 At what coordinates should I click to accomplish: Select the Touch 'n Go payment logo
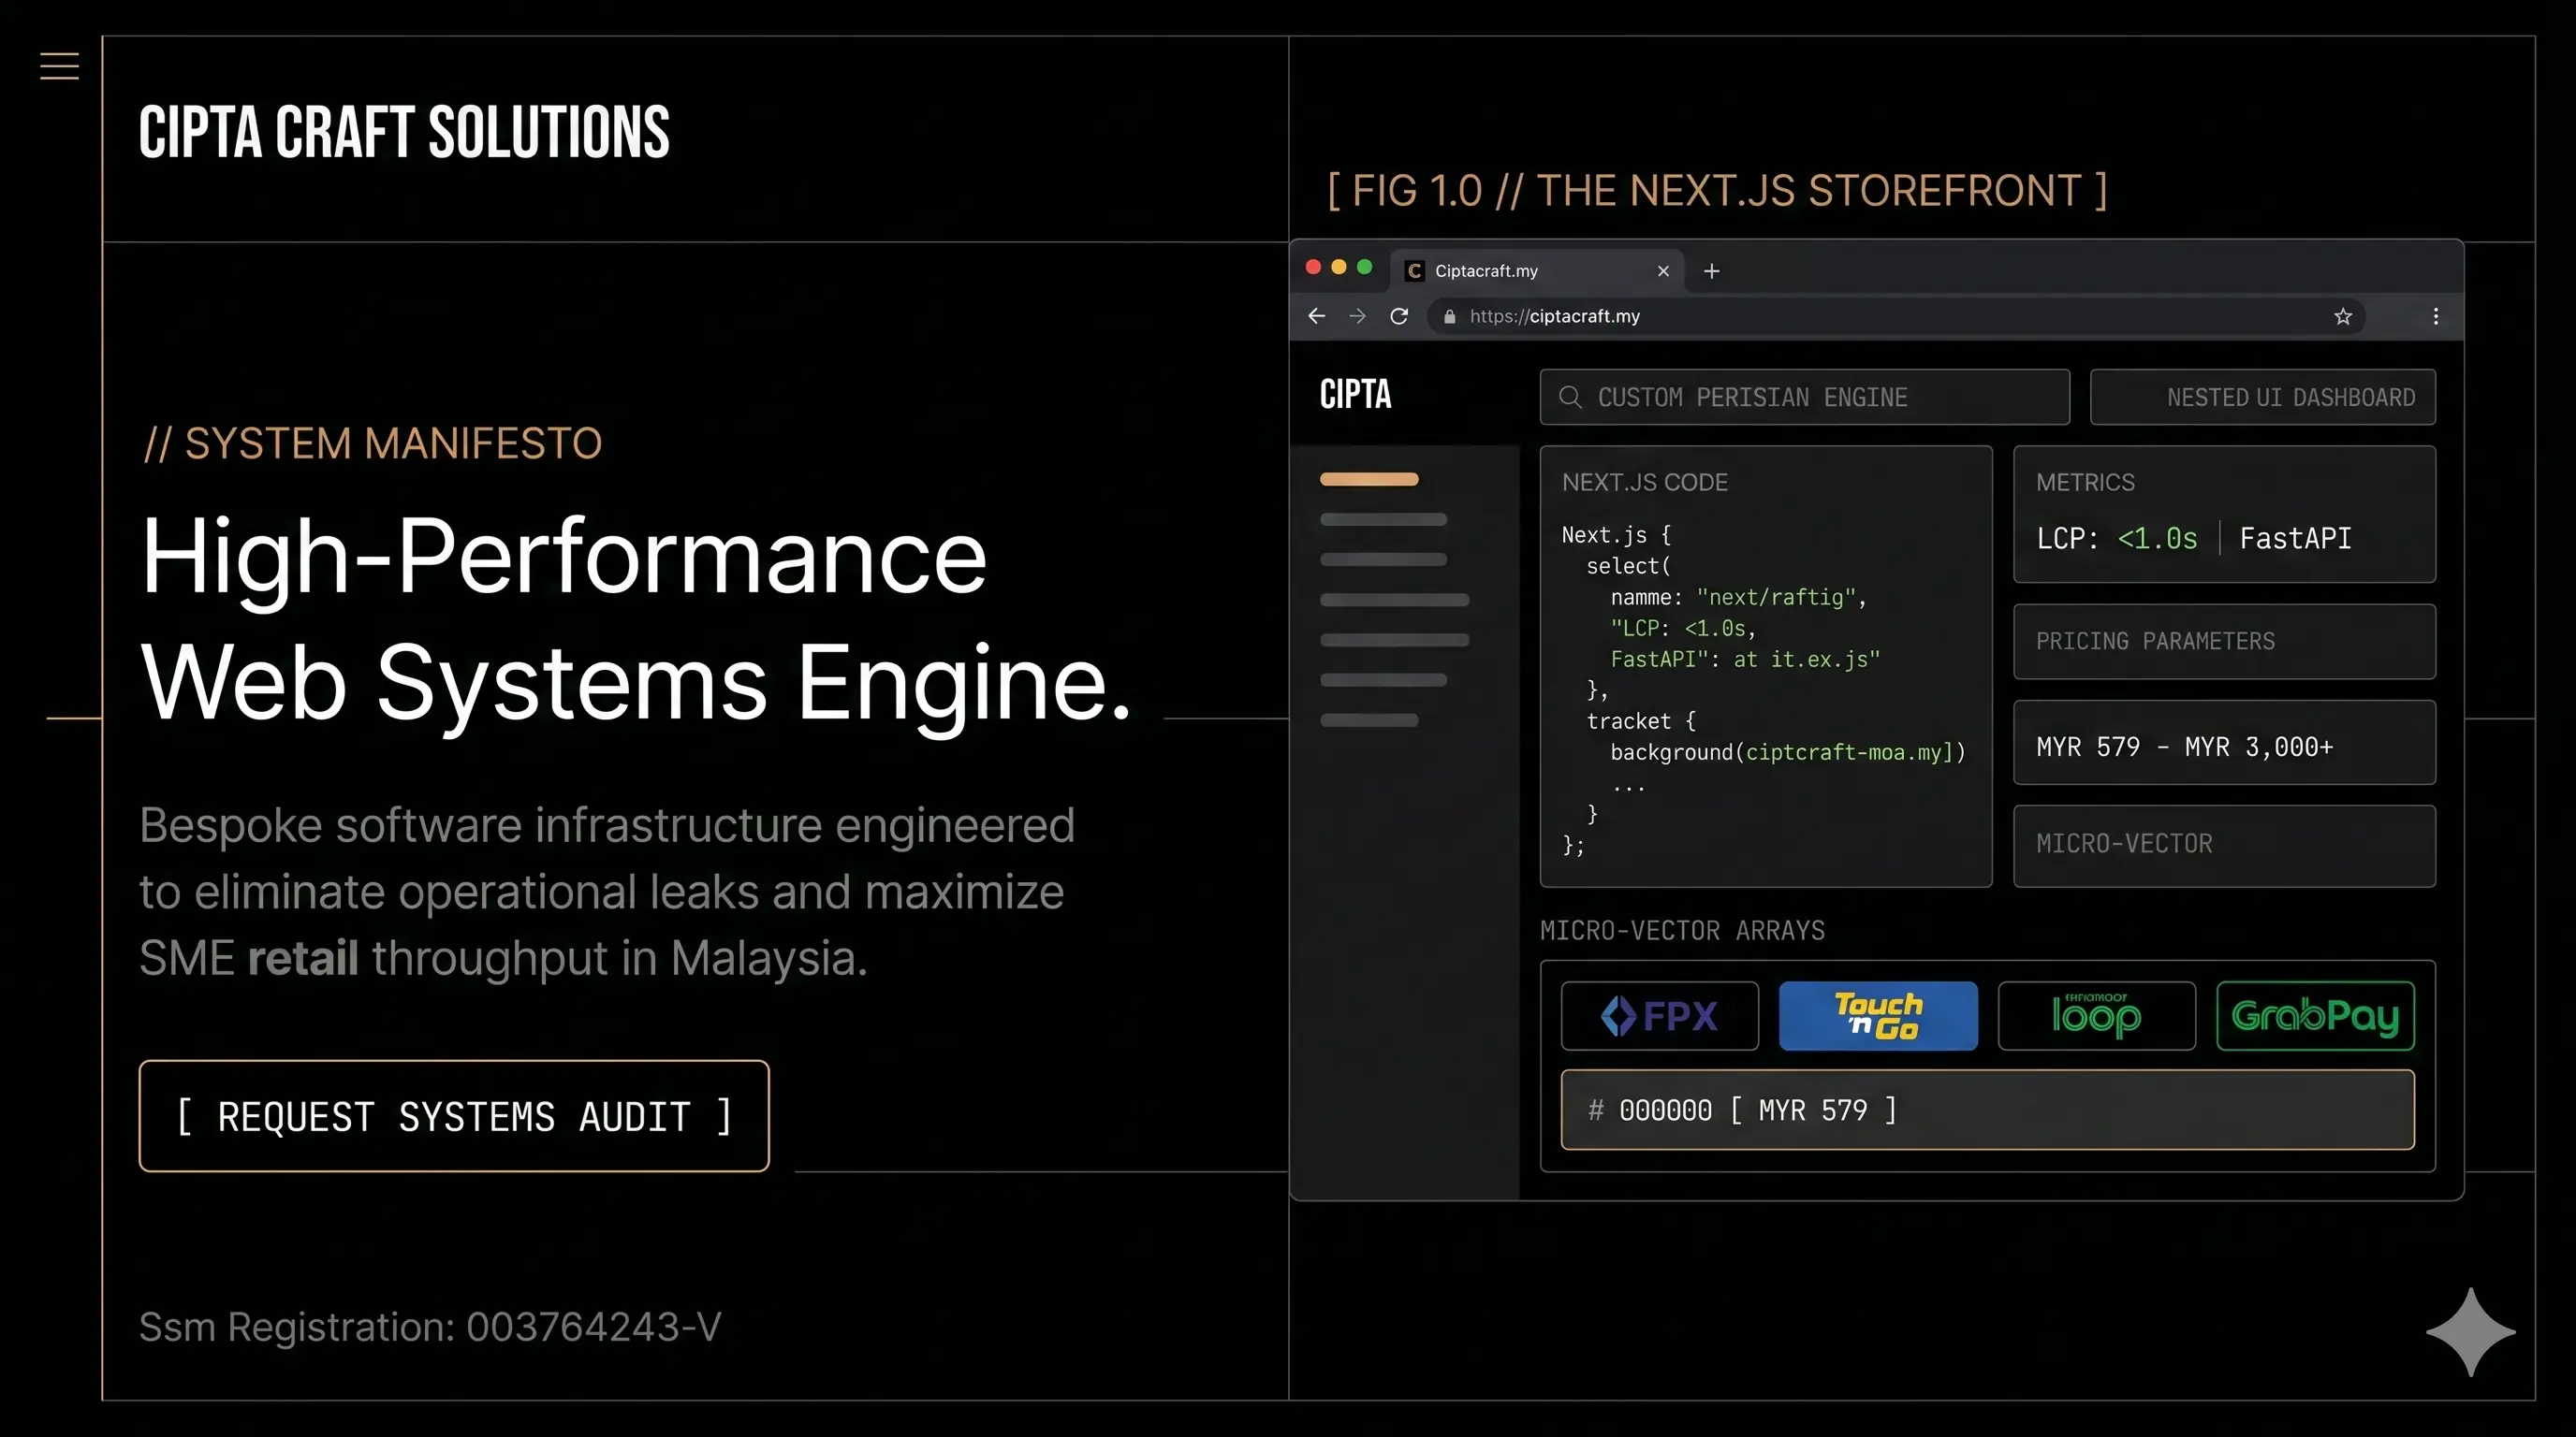[x=1878, y=1015]
